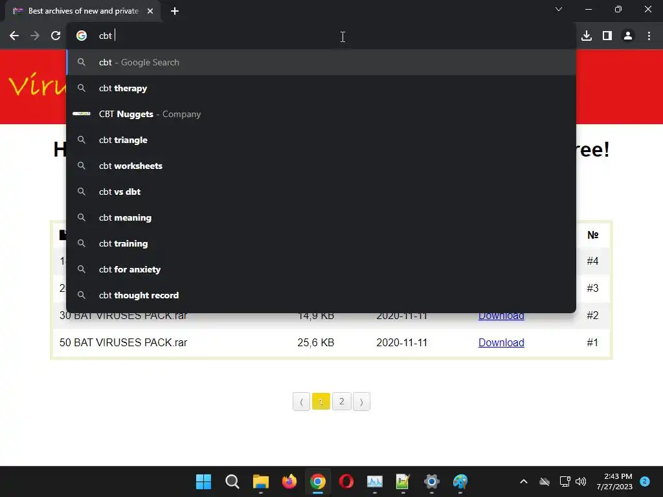Click the '#2' row number
The image size is (663, 497).
592,315
